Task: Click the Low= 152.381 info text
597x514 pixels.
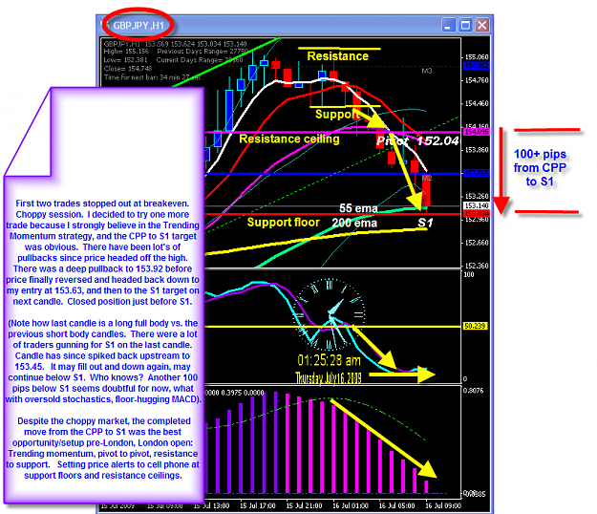Action: click(x=126, y=60)
